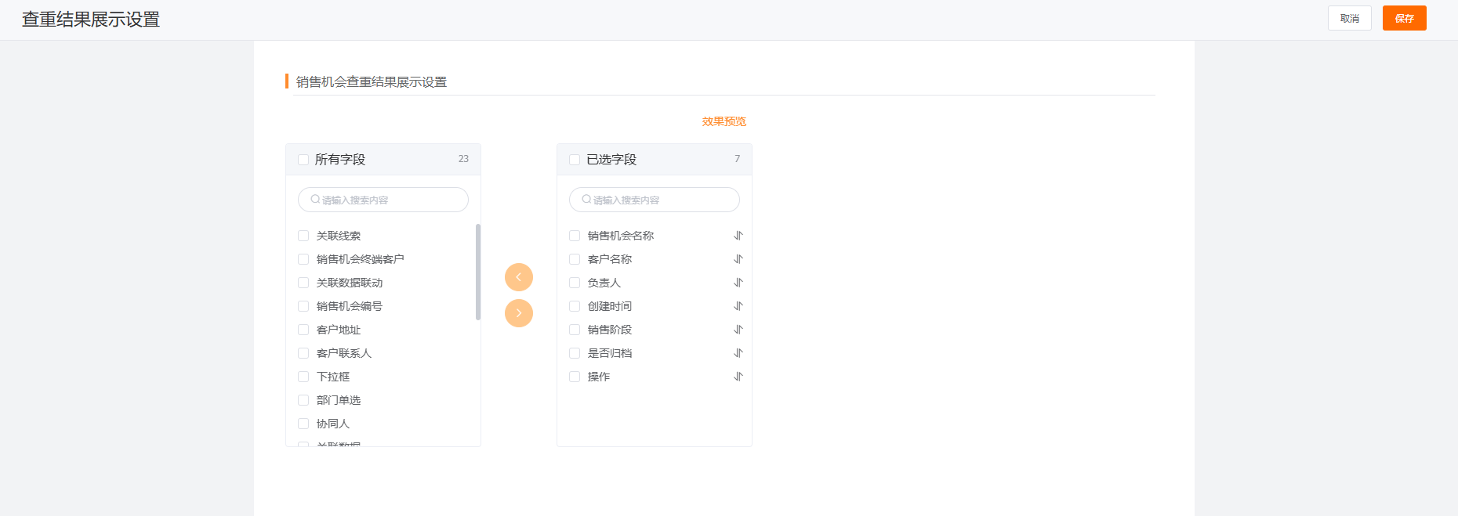Image resolution: width=1458 pixels, height=516 pixels.
Task: Click the 取消 button
Action: coord(1349,18)
